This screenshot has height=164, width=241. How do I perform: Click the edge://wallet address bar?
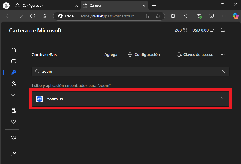click(109, 16)
